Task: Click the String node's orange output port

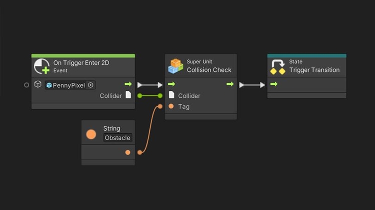Action: (x=128, y=152)
